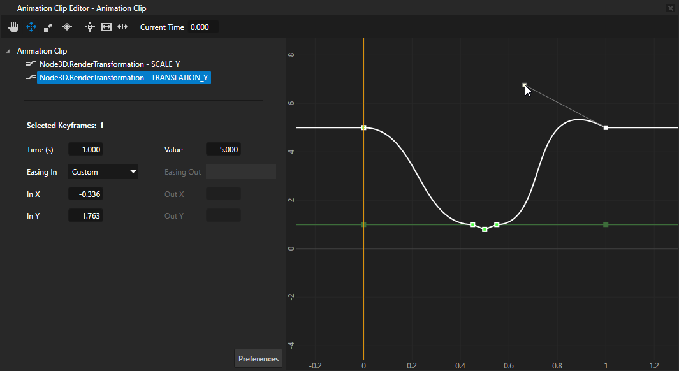Viewport: 679px width, 371px height.
Task: Select the Scale keyframes tool
Action: (x=48, y=27)
